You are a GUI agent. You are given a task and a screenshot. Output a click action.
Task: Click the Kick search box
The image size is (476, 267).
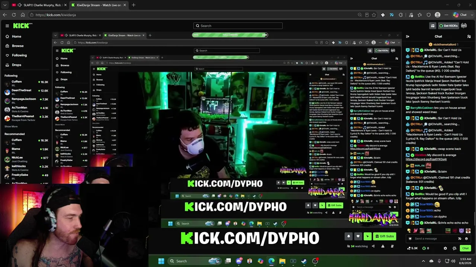[x=238, y=26]
